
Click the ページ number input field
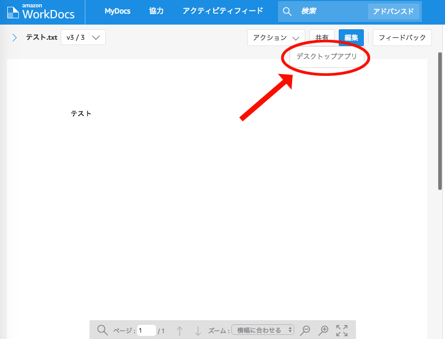coord(147,330)
